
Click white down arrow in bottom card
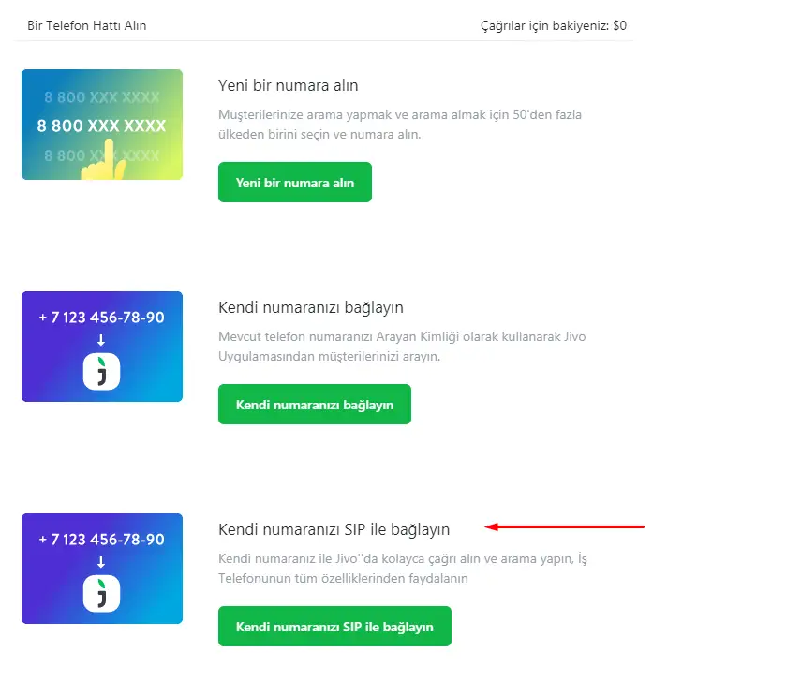click(x=102, y=562)
